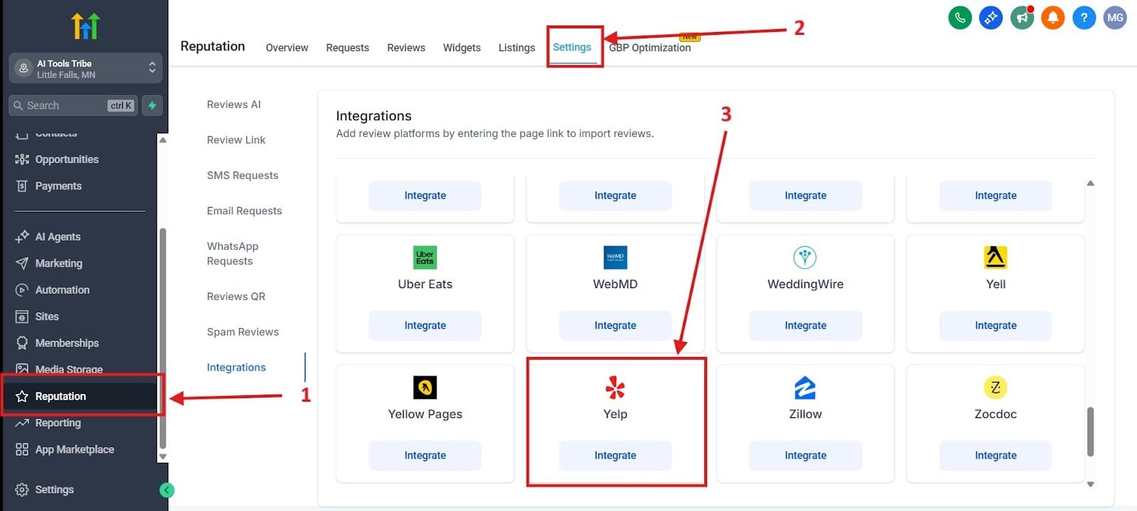The width and height of the screenshot is (1137, 511).
Task: Click the Zocdoc logo icon
Action: pyautogui.click(x=996, y=388)
